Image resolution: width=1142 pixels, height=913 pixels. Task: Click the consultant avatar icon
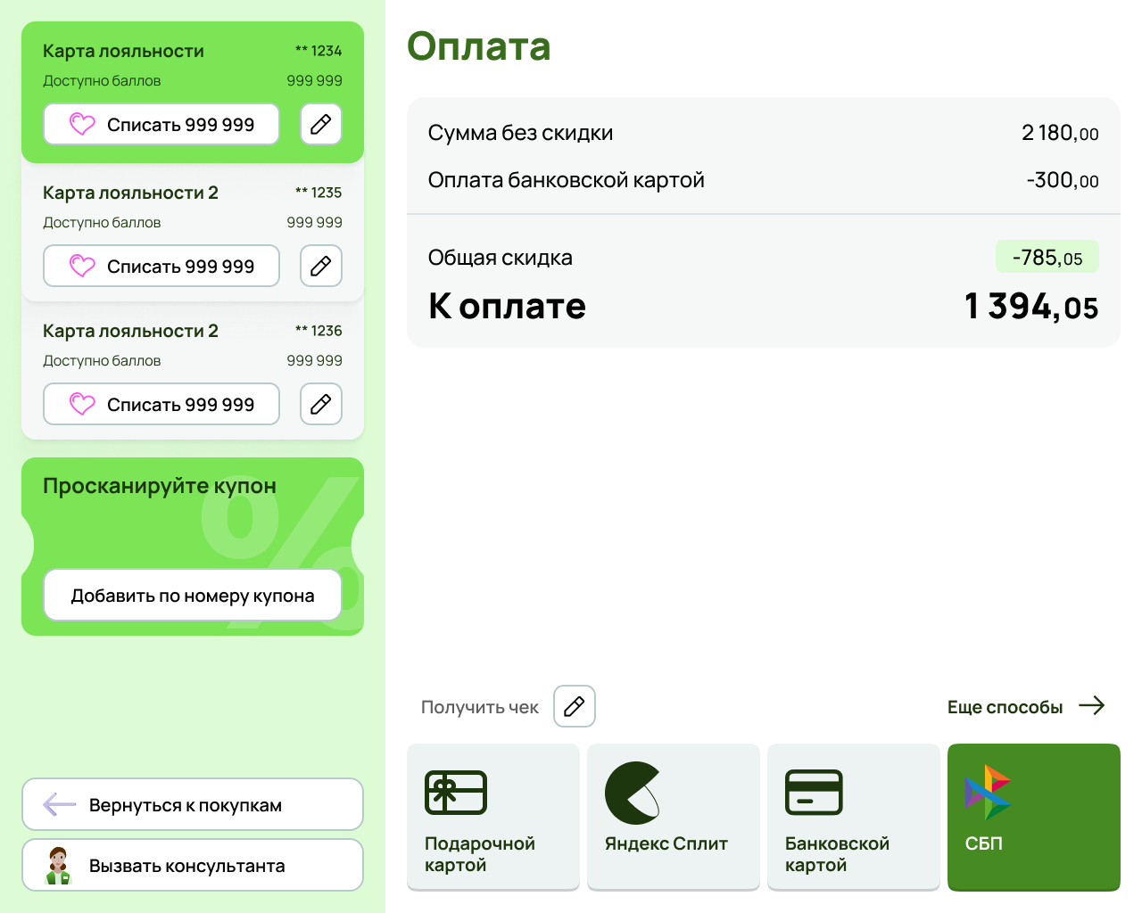pos(60,864)
